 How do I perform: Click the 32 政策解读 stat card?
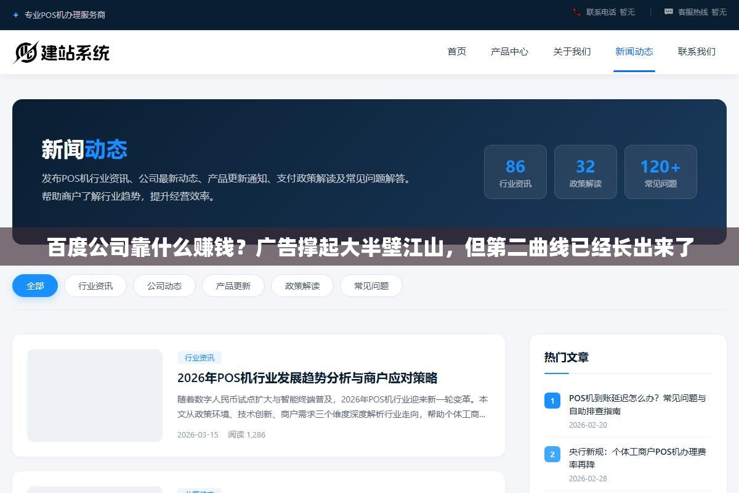pos(586,172)
